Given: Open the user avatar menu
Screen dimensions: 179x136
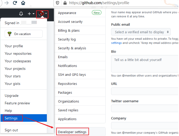Looking at the screenshot, I should 42,14.
